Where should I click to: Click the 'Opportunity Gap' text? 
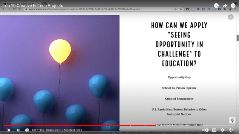[x=179, y=77]
